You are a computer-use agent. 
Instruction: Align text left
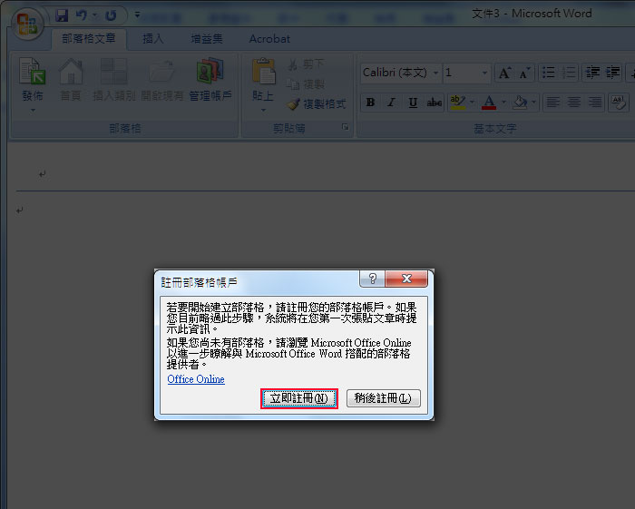pyautogui.click(x=552, y=103)
